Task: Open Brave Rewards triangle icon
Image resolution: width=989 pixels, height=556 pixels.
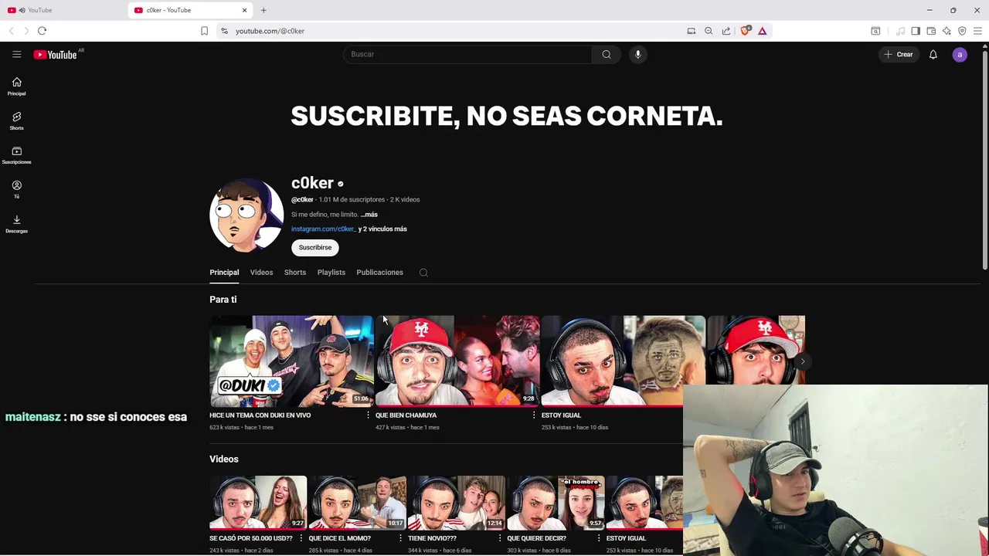Action: pos(762,31)
